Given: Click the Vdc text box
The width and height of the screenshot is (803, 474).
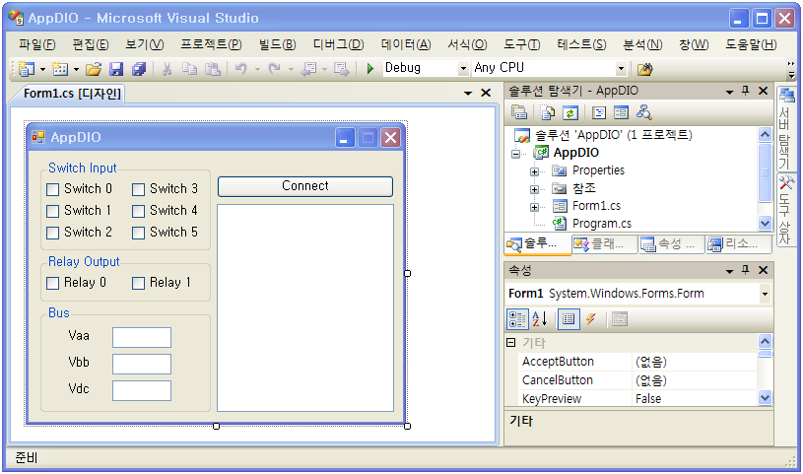Looking at the screenshot, I should point(142,391).
